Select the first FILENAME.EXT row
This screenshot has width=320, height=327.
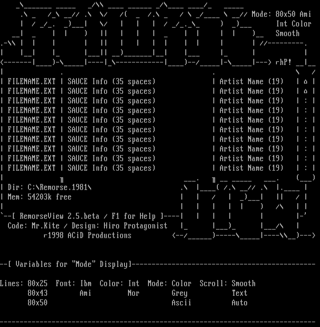[32, 82]
